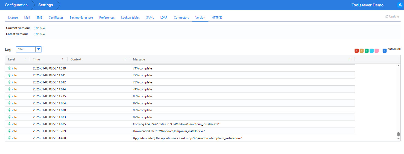Switch to the Connectors tab
The height and width of the screenshot is (154, 404).
click(x=181, y=17)
